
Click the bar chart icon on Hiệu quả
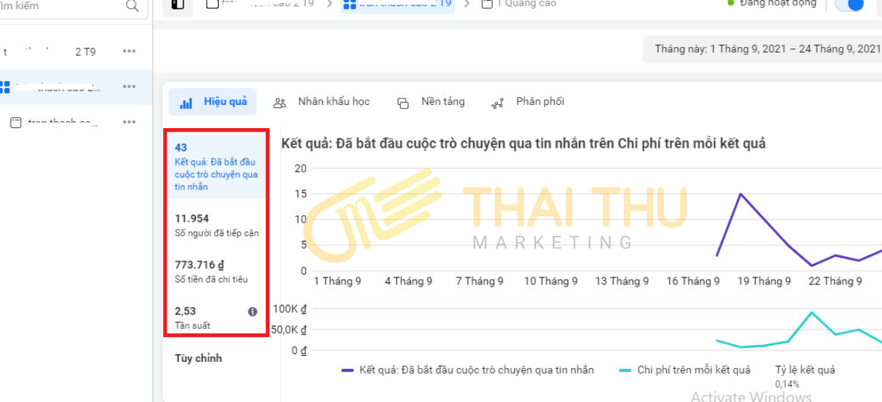click(186, 103)
